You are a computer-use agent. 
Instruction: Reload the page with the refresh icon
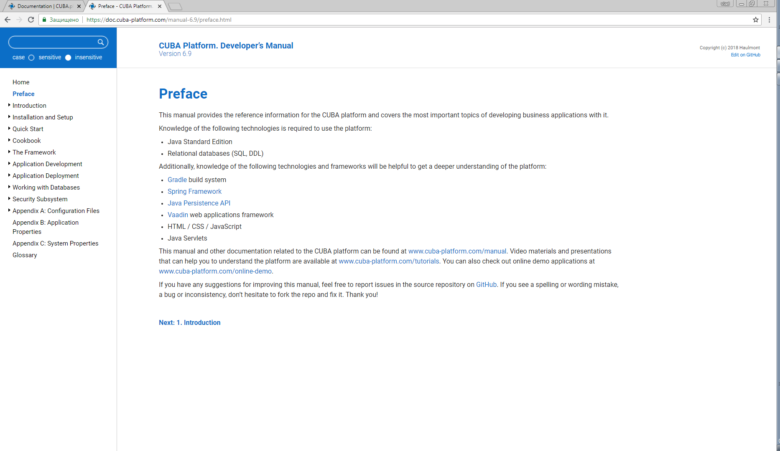point(31,19)
